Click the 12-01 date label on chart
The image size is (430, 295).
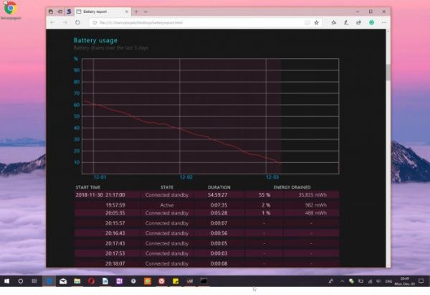tap(100, 177)
